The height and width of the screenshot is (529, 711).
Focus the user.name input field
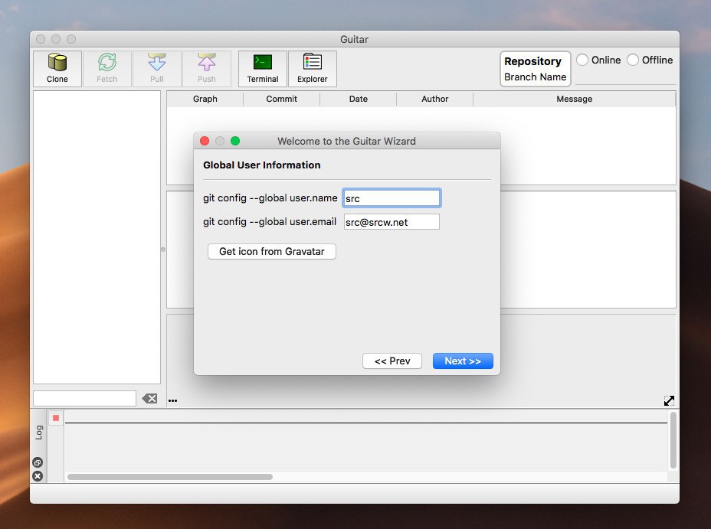[x=392, y=198]
